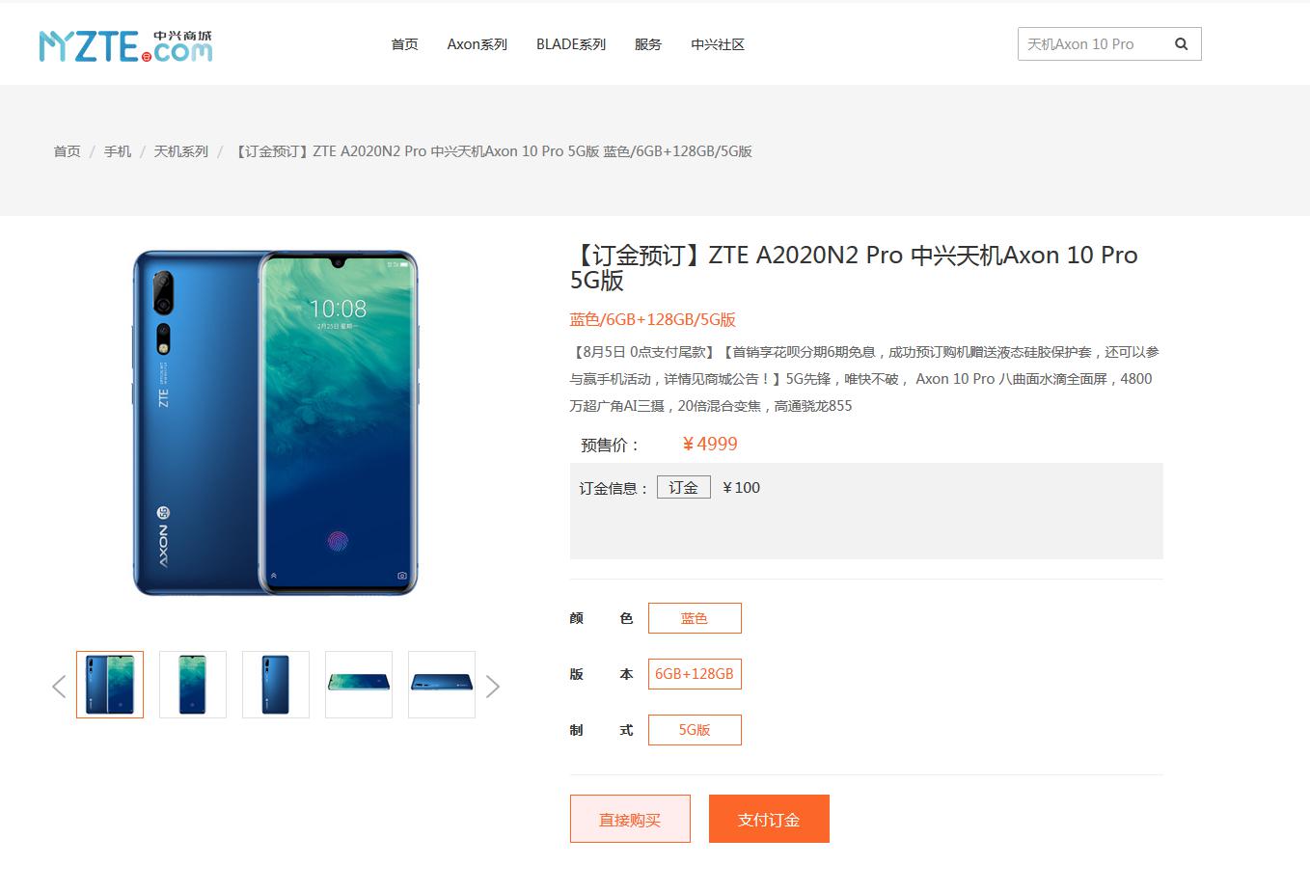Image resolution: width=1310 pixels, height=892 pixels.
Task: Show next thumbnails with right arrow
Action: 493,686
